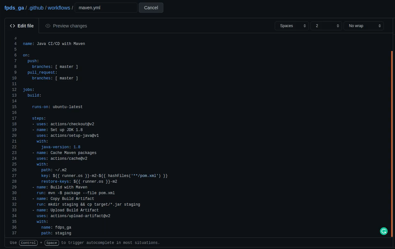
Task: Open the indent size dropdown showing 2
Action: coord(326,26)
